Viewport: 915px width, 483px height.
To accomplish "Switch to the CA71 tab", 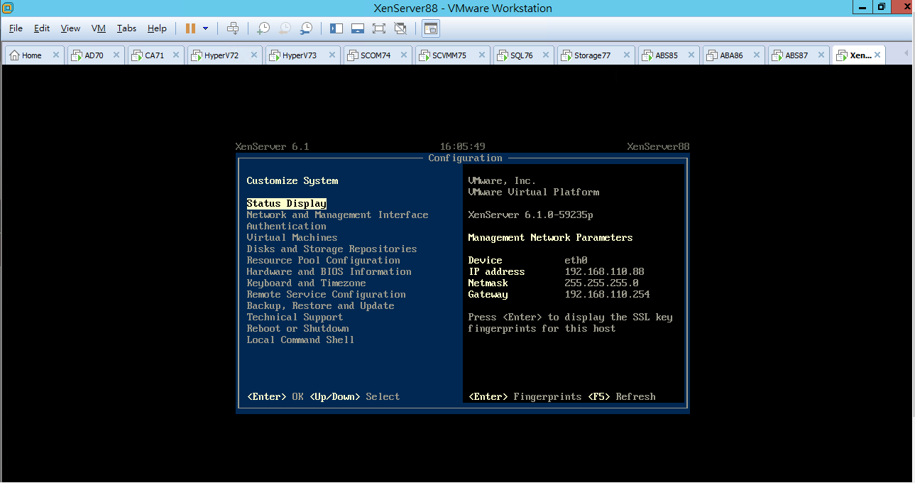I will (156, 55).
